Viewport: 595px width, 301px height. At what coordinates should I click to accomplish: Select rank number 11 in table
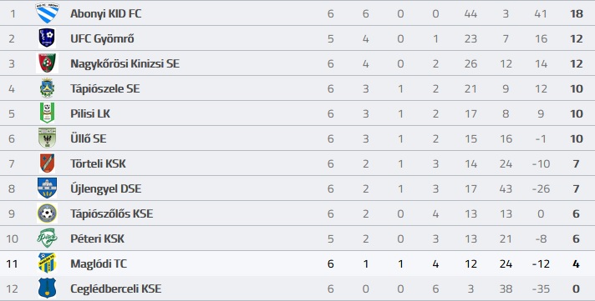13,263
